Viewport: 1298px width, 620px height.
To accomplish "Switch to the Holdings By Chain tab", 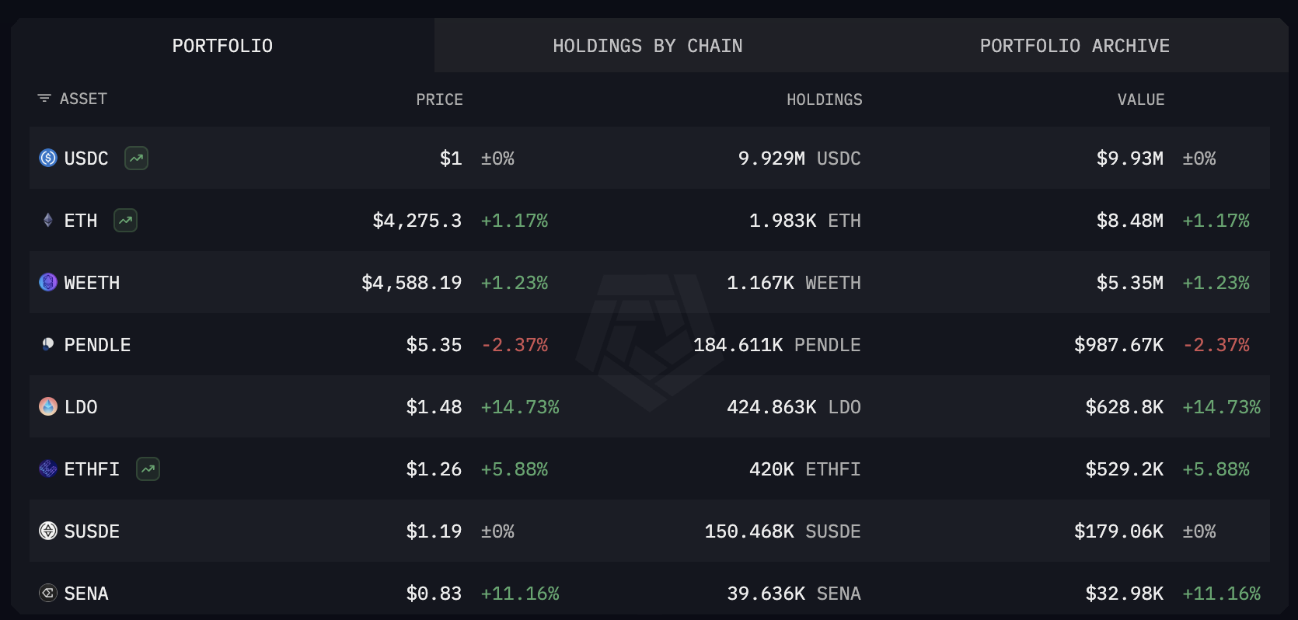I will (x=647, y=46).
